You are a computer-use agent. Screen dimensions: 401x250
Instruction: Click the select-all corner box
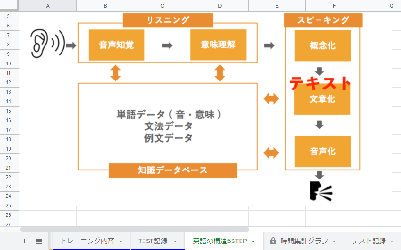click(9, 5)
